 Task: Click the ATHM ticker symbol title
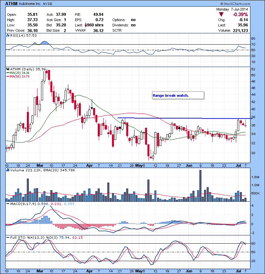[11, 4]
